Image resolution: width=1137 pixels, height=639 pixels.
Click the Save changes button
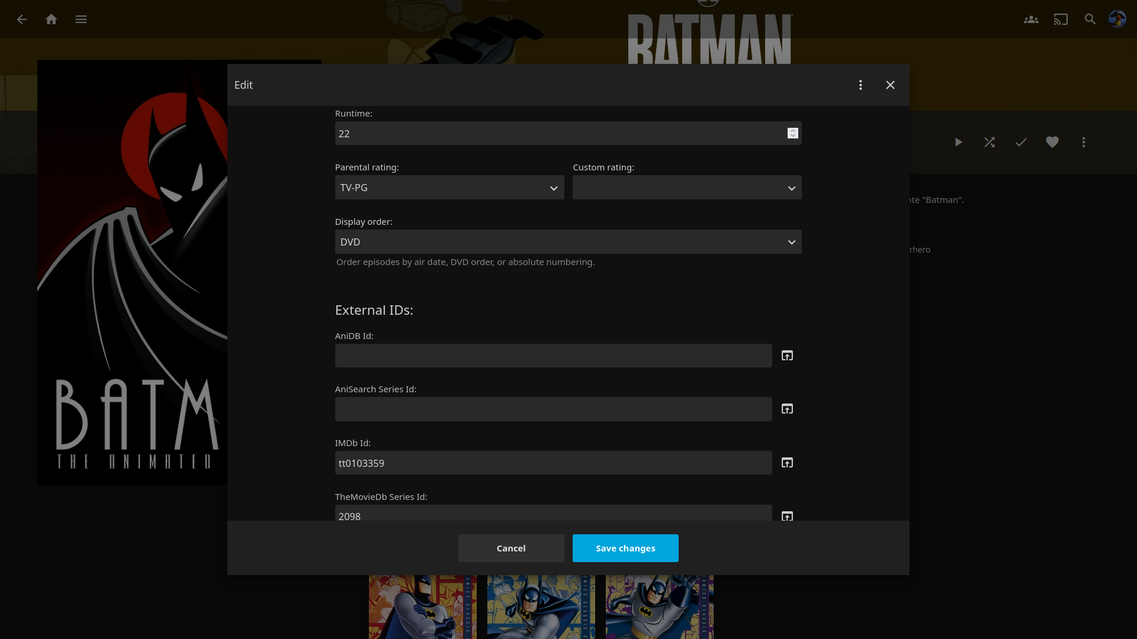click(625, 548)
